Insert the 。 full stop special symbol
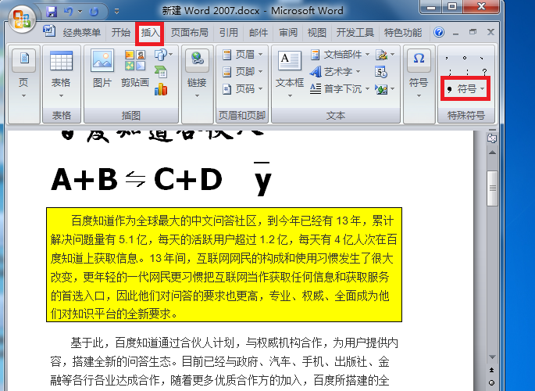This screenshot has height=391, width=535. coord(465,58)
